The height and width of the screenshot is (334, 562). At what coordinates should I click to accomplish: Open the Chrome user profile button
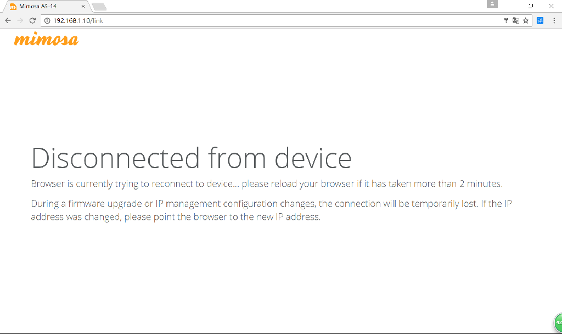(492, 4)
